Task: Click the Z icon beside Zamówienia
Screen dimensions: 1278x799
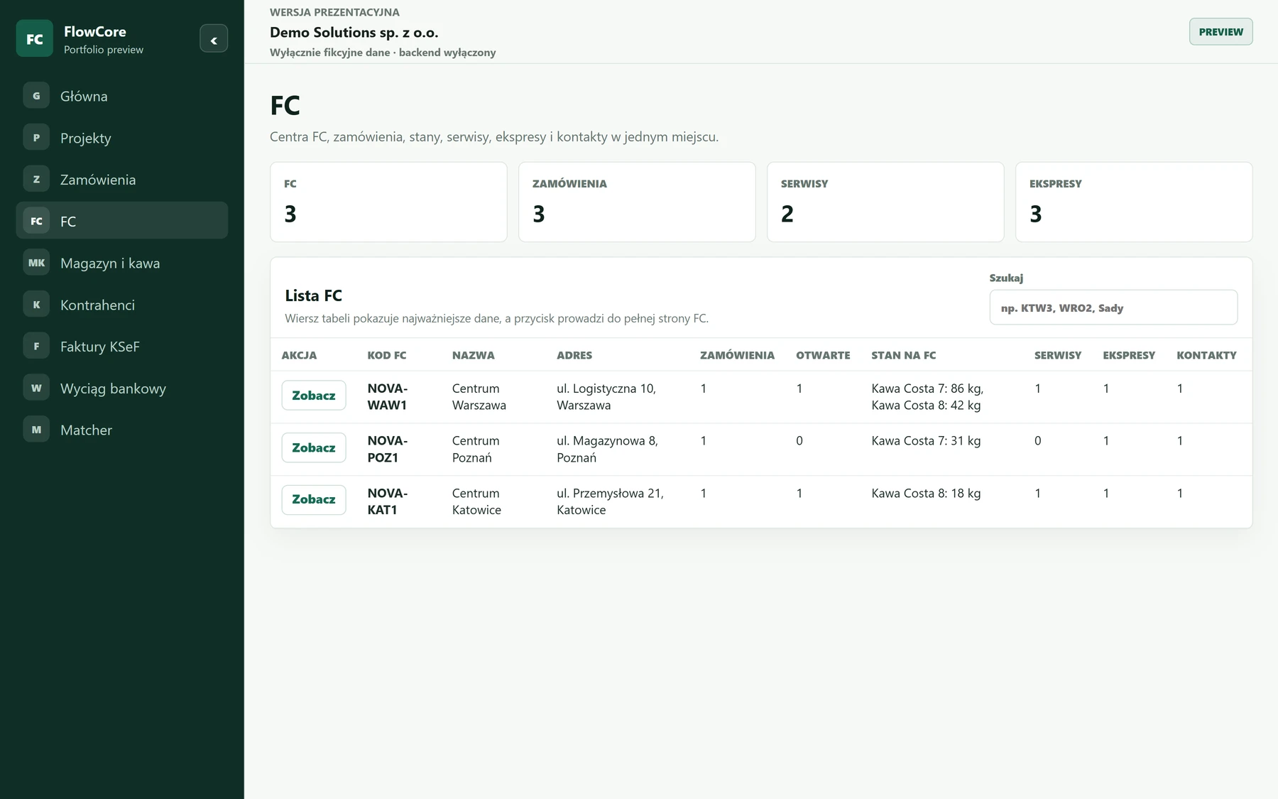Action: 36,180
